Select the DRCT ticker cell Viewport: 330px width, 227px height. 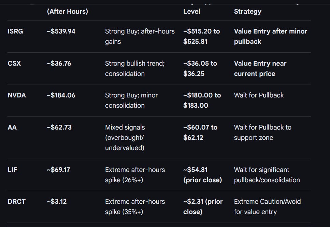pos(16,201)
